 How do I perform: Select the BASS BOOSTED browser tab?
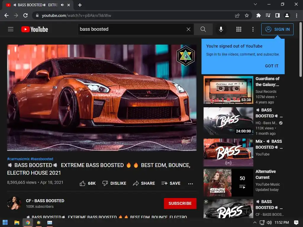tap(38, 5)
